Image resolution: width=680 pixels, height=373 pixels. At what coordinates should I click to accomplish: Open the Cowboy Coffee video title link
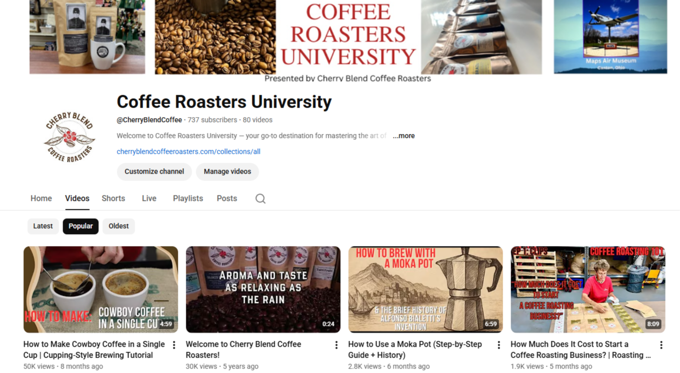coord(94,350)
